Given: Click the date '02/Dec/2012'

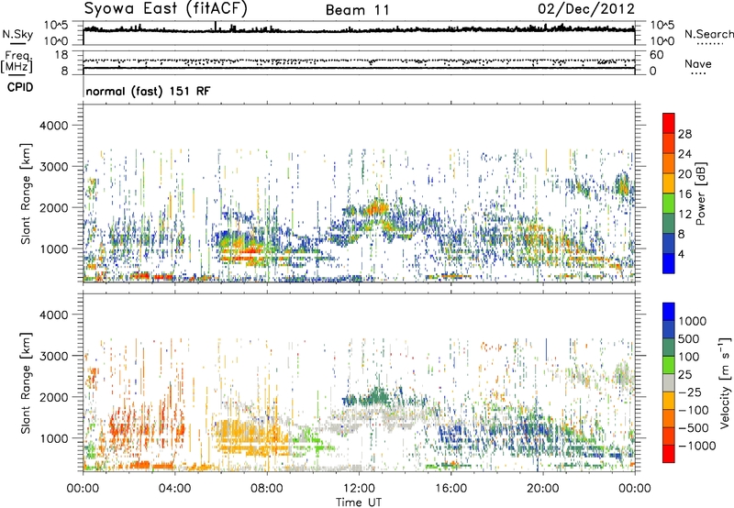Looking at the screenshot, I should 586,9.
